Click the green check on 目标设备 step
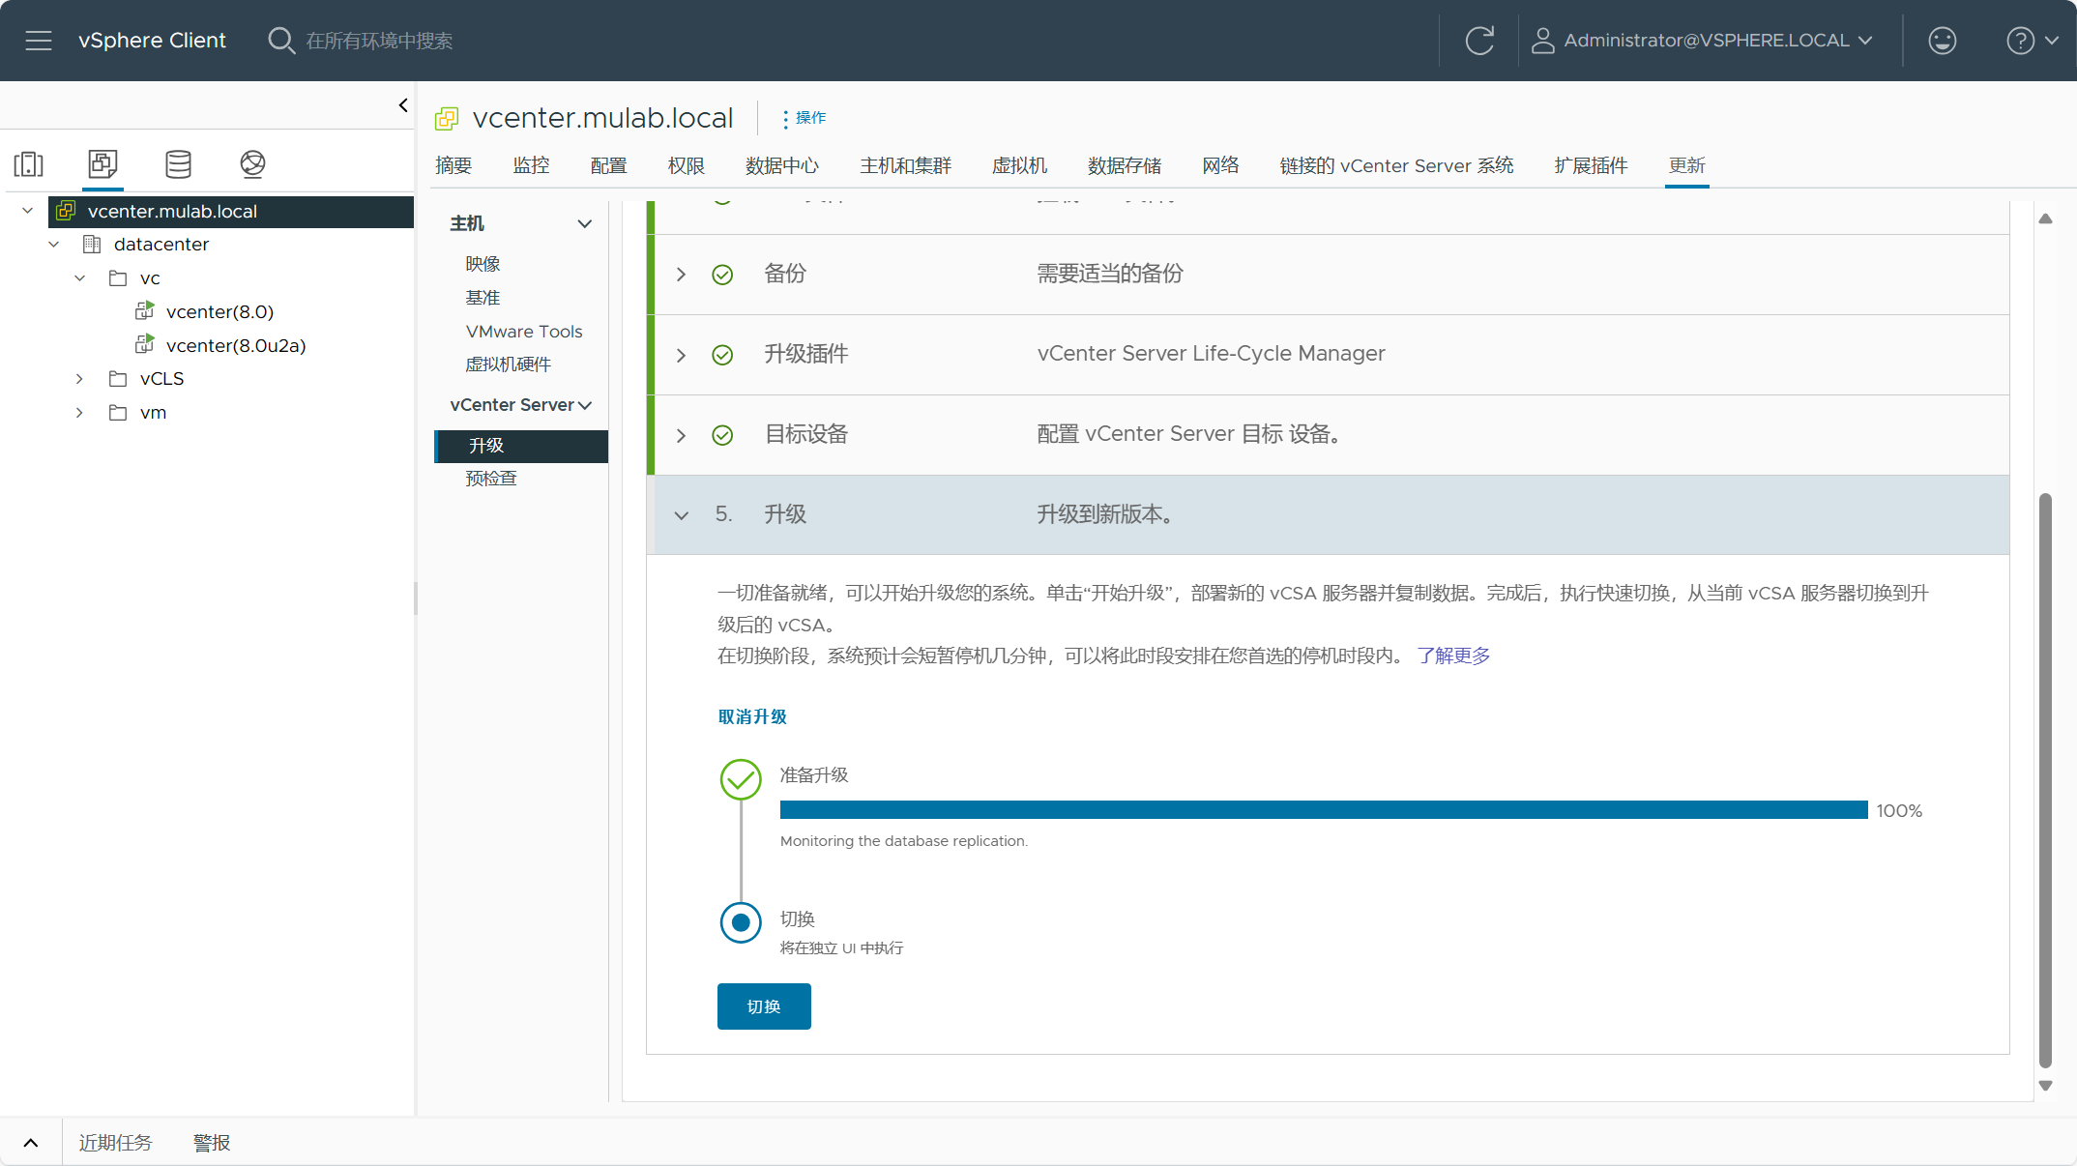The width and height of the screenshot is (2077, 1166). [722, 435]
